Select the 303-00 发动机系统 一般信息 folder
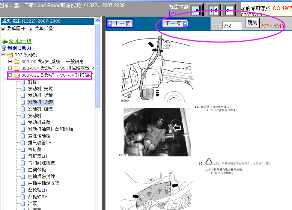This screenshot has height=210, width=292. pyautogui.click(x=53, y=62)
